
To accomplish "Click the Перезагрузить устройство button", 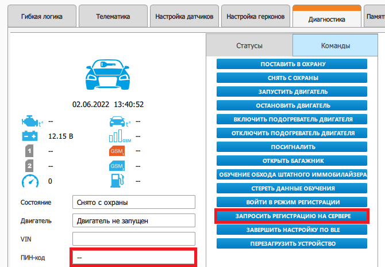I will coord(291,243).
